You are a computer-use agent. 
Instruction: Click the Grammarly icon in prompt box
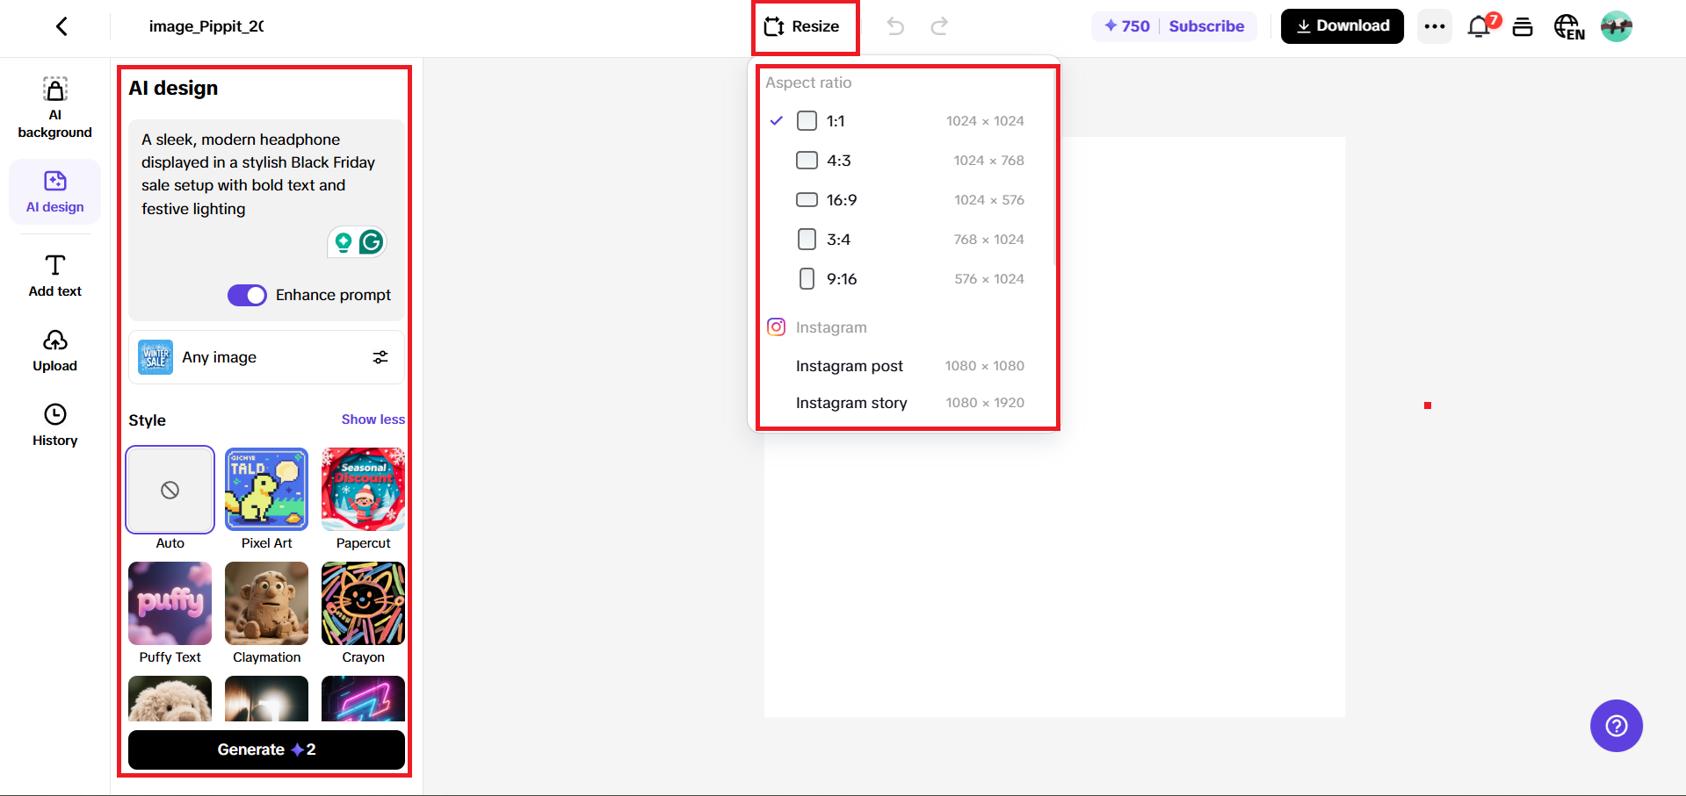tap(372, 241)
